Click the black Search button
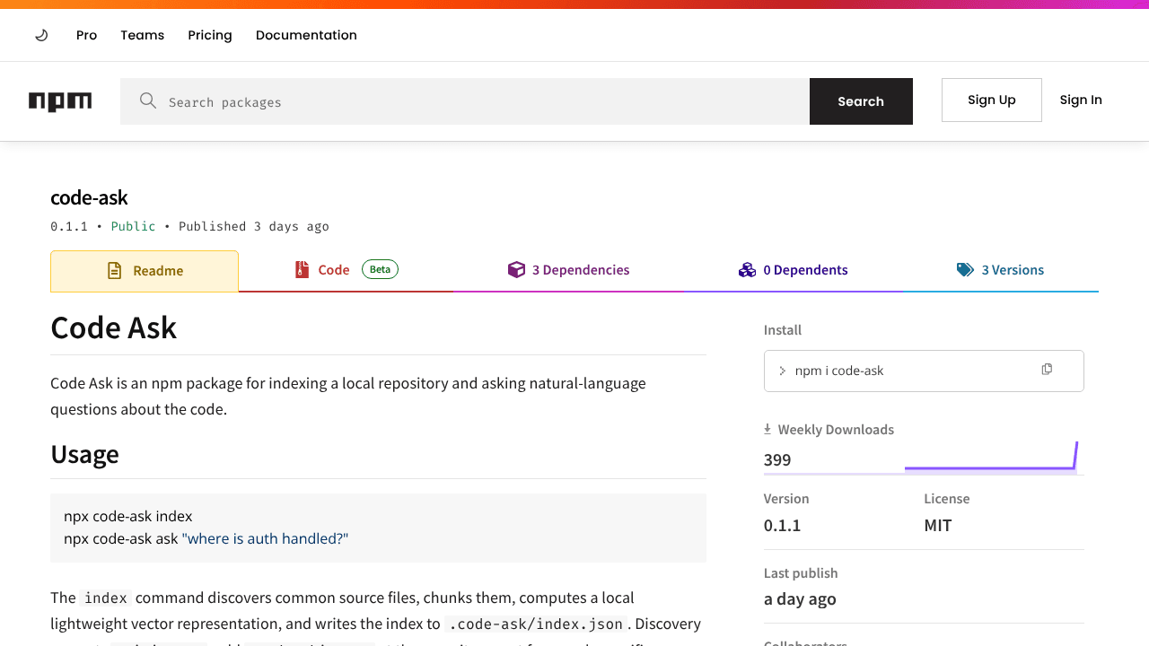Screen dimensions: 1149x646 (x=861, y=101)
